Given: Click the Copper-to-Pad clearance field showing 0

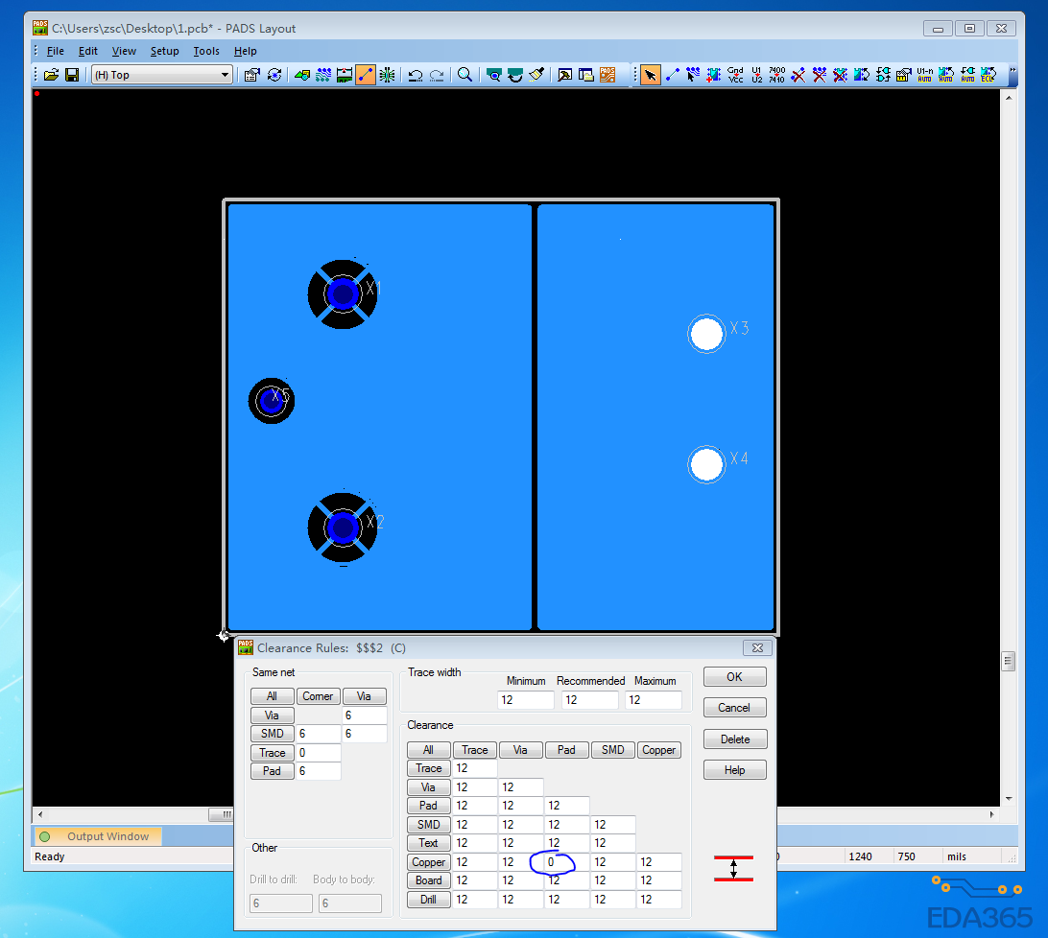Looking at the screenshot, I should (567, 862).
